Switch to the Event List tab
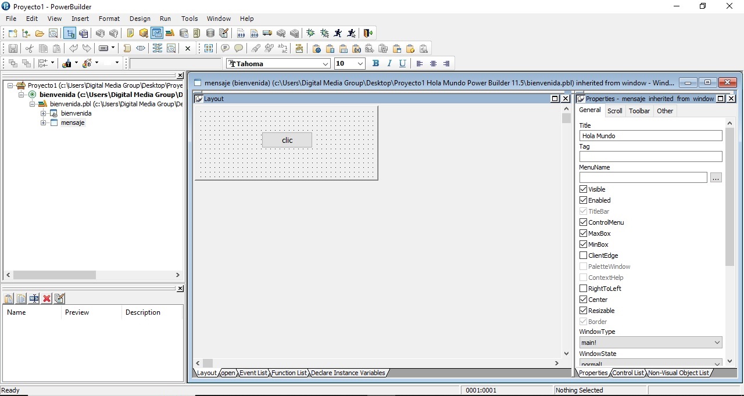This screenshot has width=744, height=396. coord(253,373)
